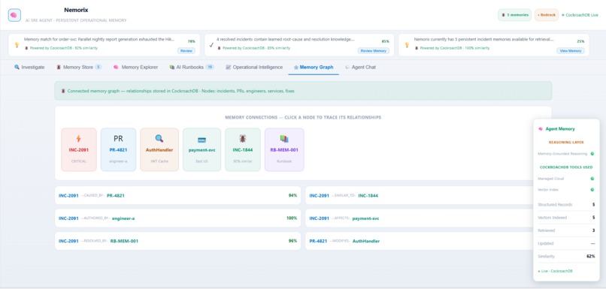
Task: Open the Memory Explorer tab
Action: tap(135, 67)
